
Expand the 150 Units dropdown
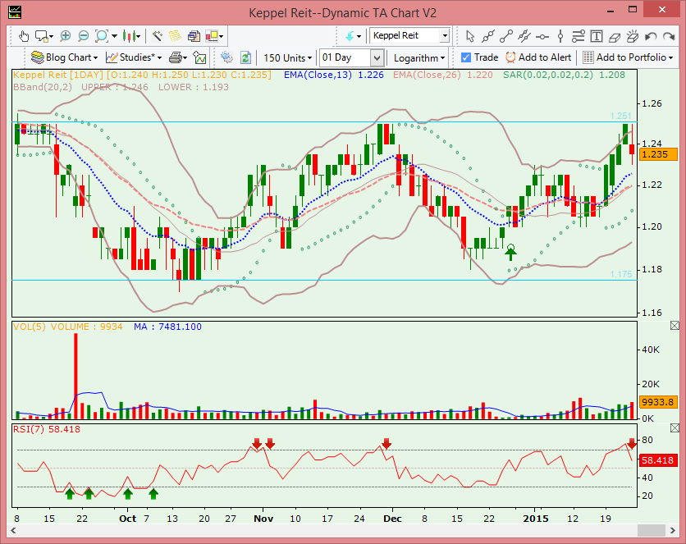pos(288,57)
